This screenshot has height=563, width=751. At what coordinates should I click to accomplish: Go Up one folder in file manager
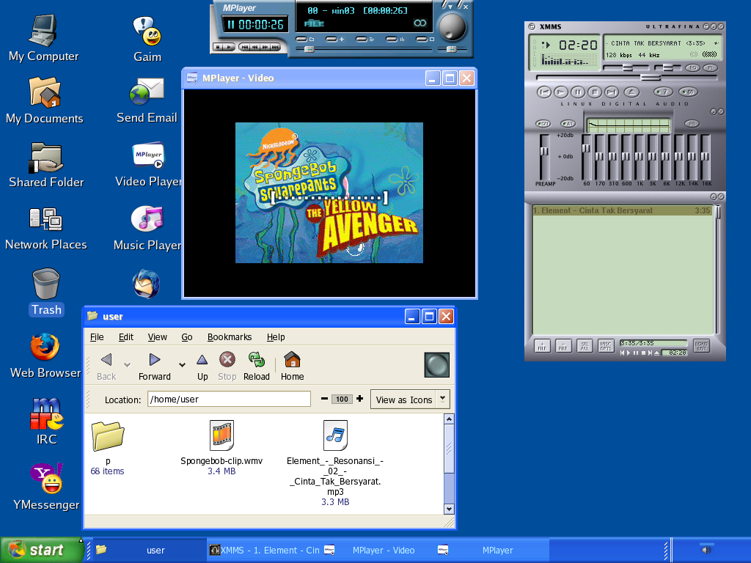[202, 367]
